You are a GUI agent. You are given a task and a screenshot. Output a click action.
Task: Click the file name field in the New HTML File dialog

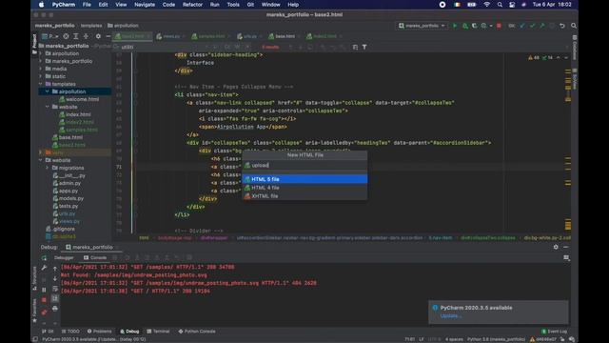click(x=304, y=165)
